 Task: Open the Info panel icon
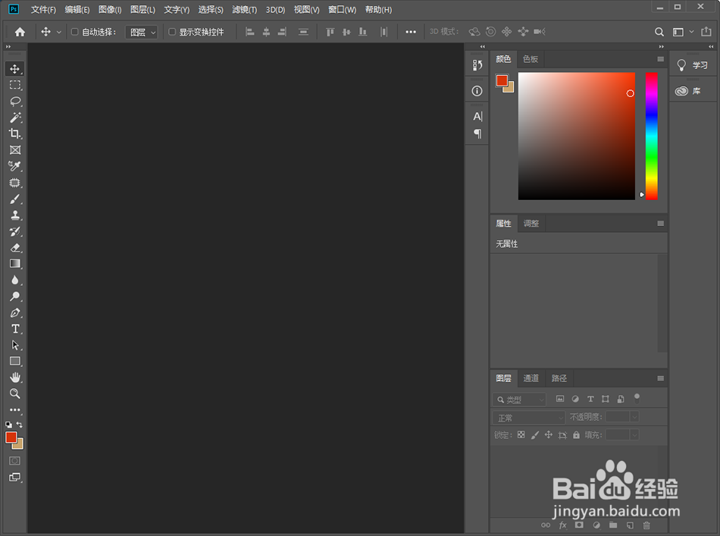tap(477, 91)
